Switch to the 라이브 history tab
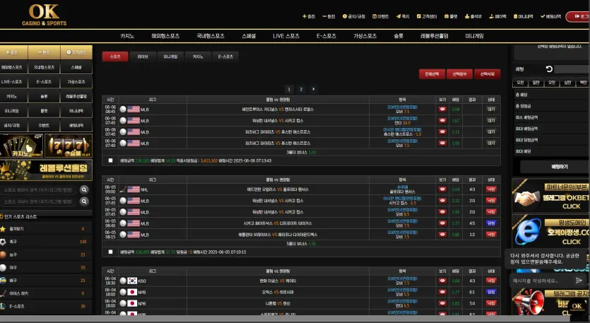590x323 pixels. point(143,57)
